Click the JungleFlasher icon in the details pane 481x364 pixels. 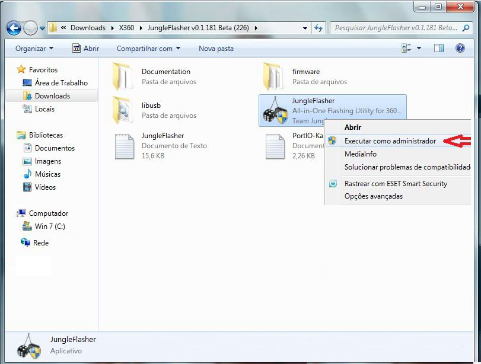pos(30,346)
